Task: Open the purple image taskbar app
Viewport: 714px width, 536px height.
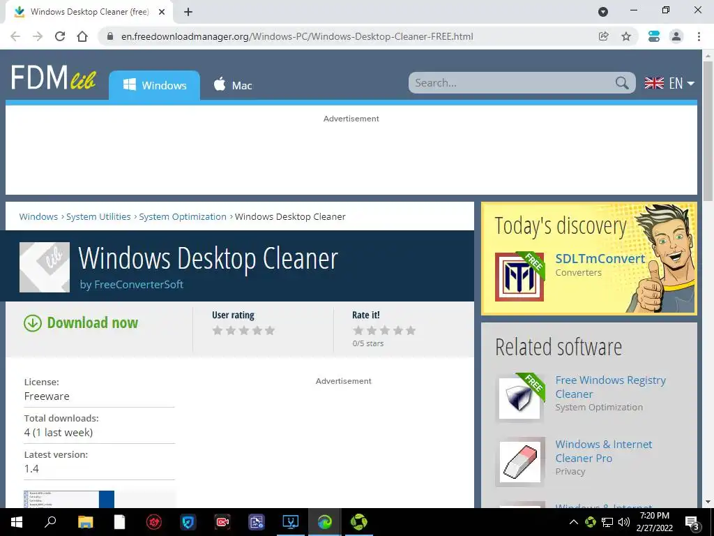Action: (x=257, y=522)
